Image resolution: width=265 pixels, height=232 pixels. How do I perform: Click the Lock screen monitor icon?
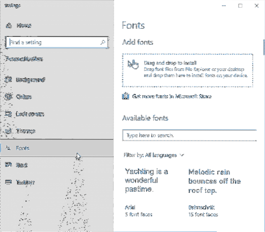8,114
